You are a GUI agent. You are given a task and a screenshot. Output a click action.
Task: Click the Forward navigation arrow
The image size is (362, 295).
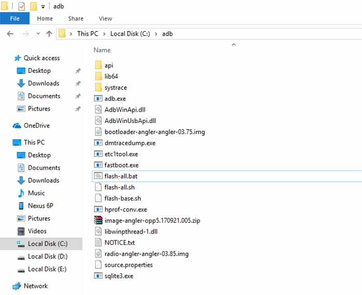pos(25,34)
